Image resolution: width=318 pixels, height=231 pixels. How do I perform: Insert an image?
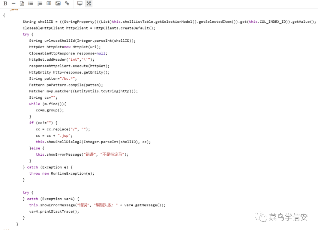[x=58, y=4]
